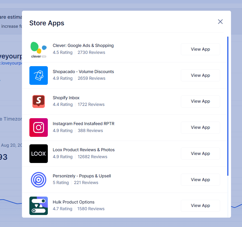Click '2730 Reviews' text
This screenshot has height=227, width=242.
pos(91,52)
